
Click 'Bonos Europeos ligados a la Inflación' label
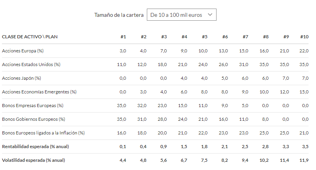point(40,133)
